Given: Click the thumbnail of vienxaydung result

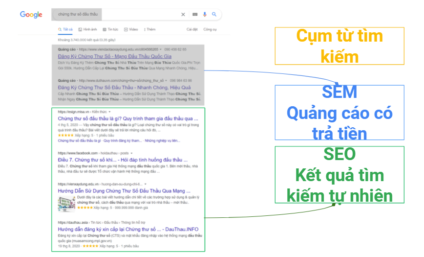Looking at the screenshot, I should (x=66, y=204).
